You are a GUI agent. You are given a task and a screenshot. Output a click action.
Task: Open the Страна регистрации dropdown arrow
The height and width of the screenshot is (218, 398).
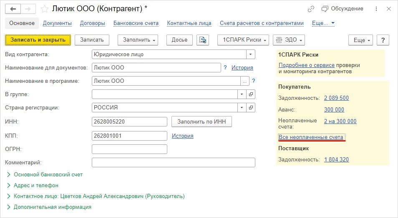242,108
